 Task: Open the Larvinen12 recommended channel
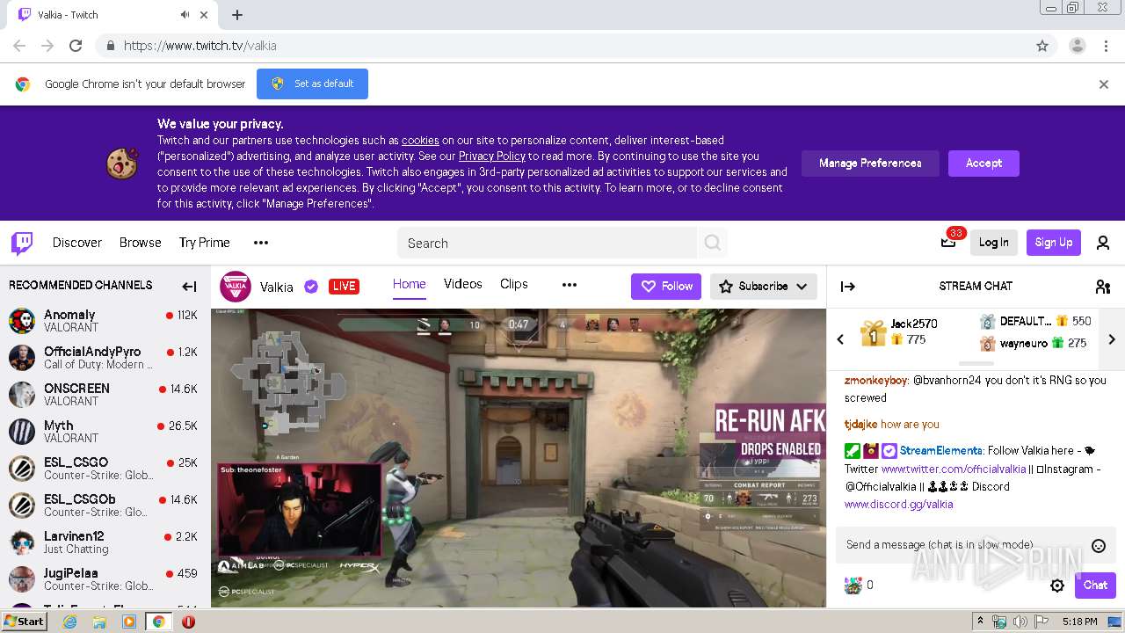105,542
